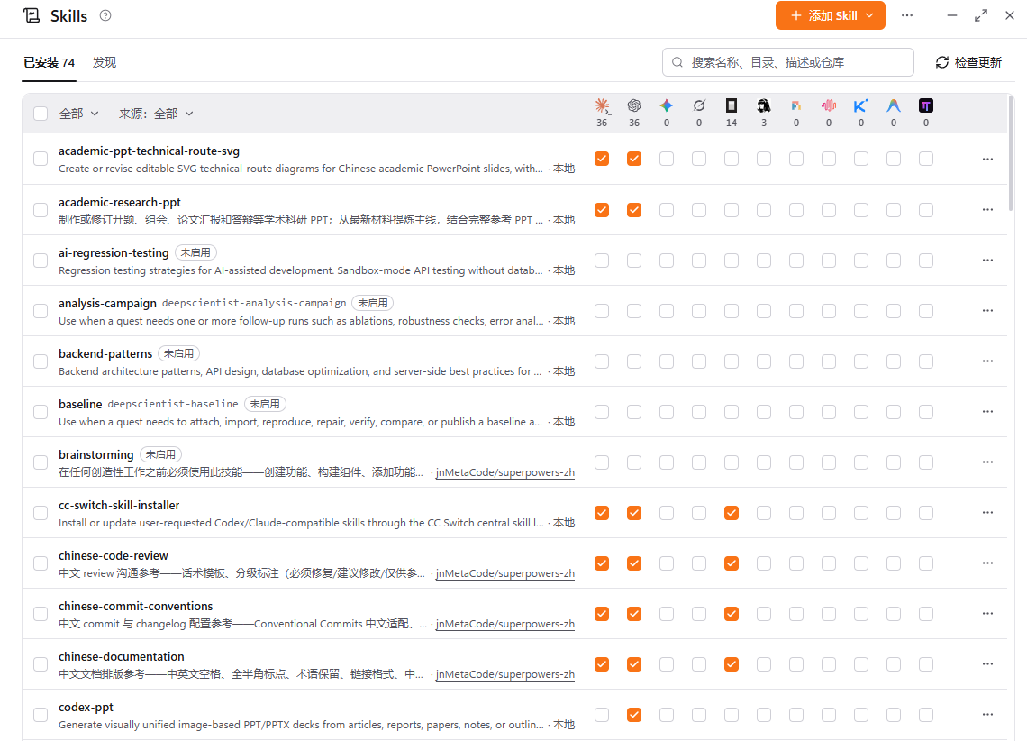Click the purple T agent icon
Screen dimensions: 1027x741
tap(926, 105)
